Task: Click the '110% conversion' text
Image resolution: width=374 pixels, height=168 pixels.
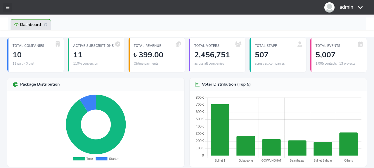Action: 86,63
